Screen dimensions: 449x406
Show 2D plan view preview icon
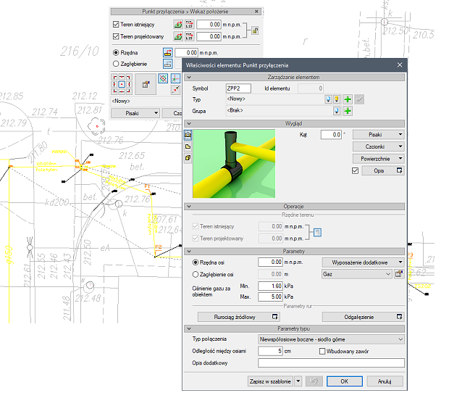(x=188, y=146)
